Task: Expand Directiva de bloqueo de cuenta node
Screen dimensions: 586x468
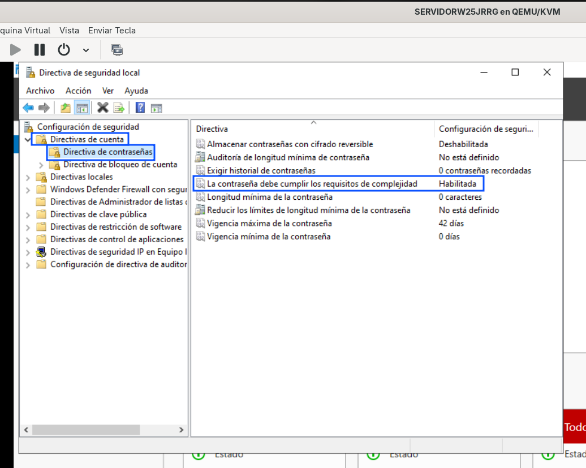Action: (41, 165)
